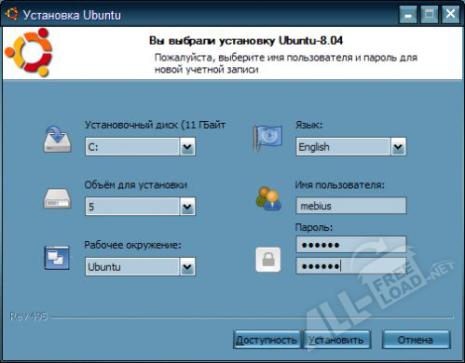The width and height of the screenshot is (465, 363).
Task: Minimize the Ubuntu installer window
Action: pyautogui.click(x=408, y=15)
